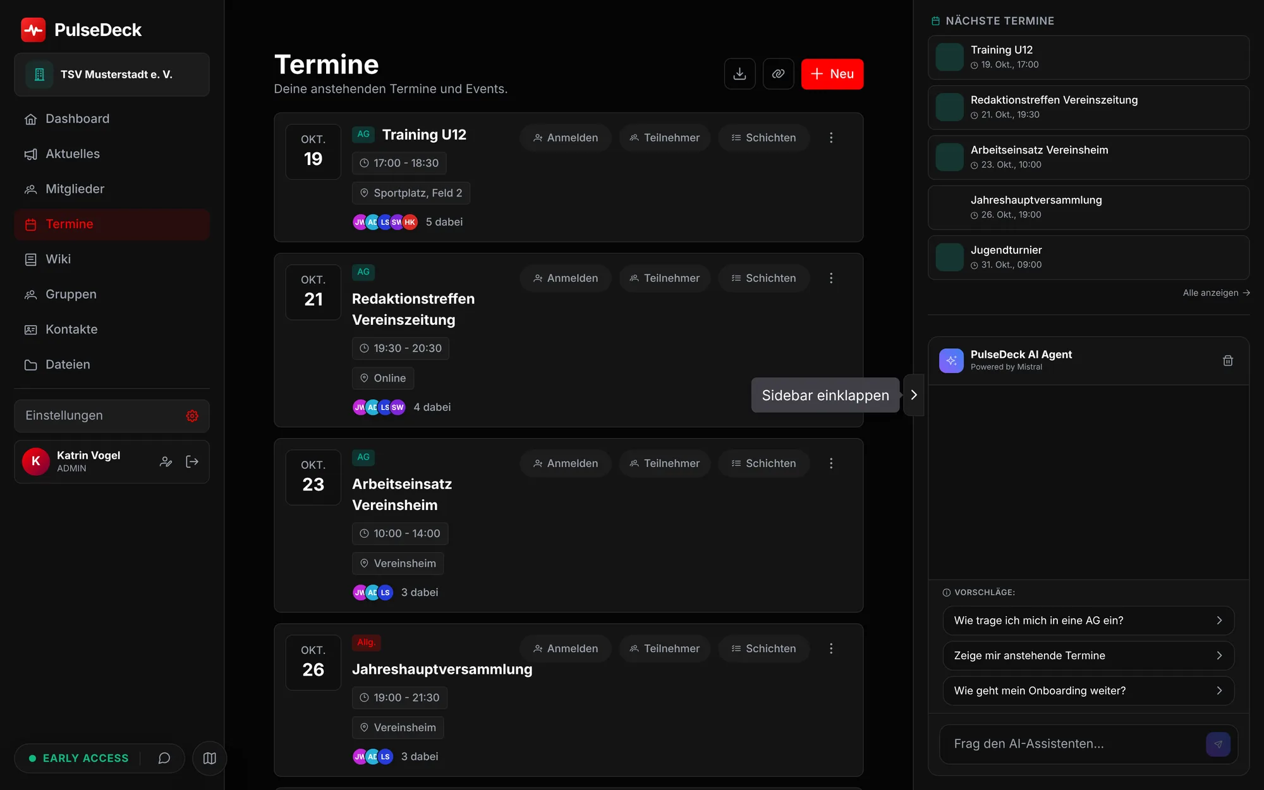Screen dimensions: 1264x790
Task: Open Dateien in the sidebar
Action: click(112, 365)
